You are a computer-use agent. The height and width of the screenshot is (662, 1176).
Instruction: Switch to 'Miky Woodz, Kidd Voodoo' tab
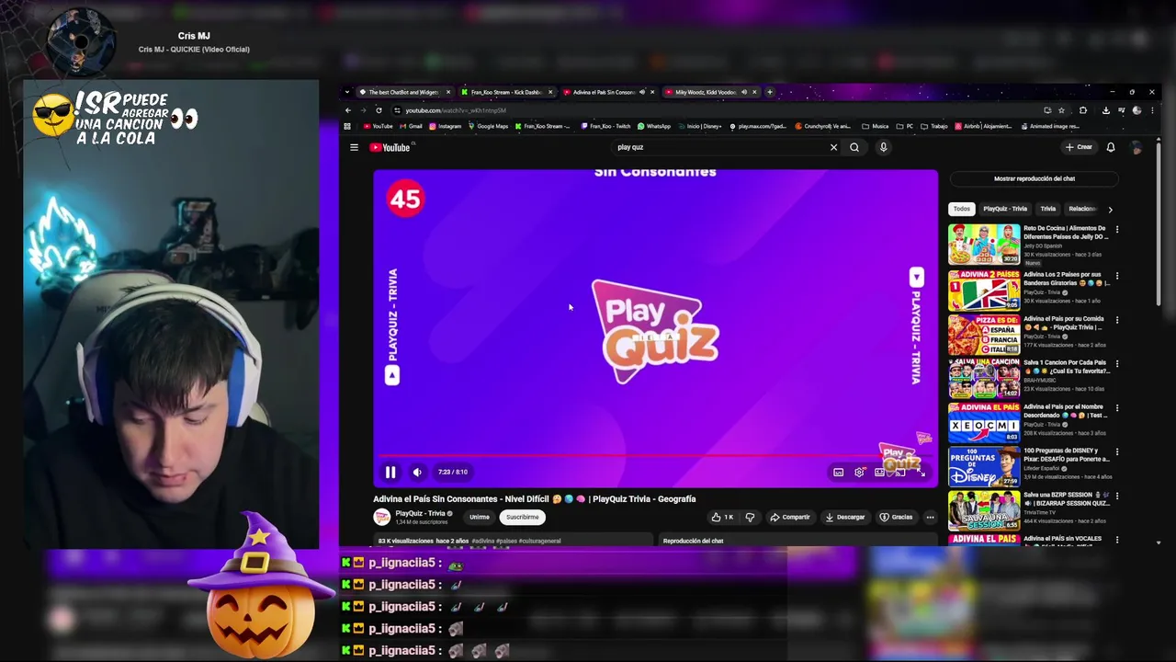point(706,92)
